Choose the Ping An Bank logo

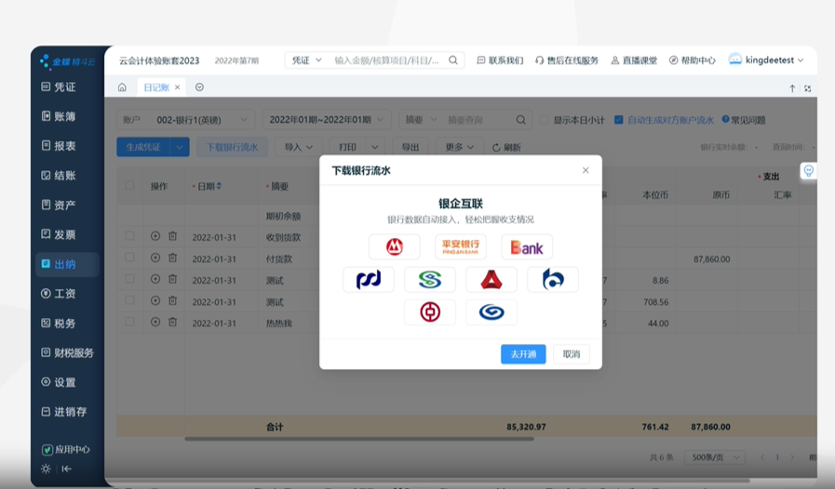(x=461, y=247)
